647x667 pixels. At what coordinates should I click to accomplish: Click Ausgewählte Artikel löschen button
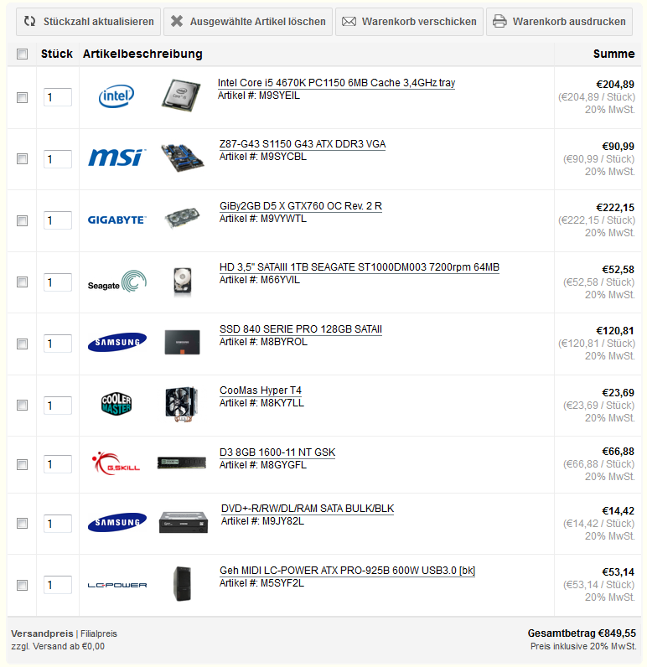tap(248, 22)
